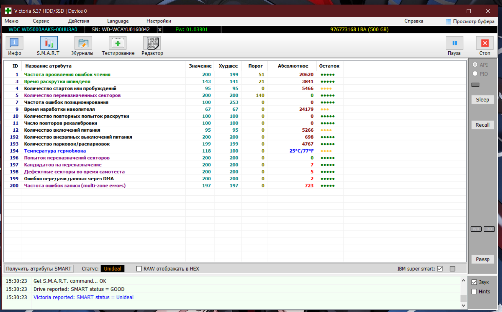Open the Инфо drive information panel
This screenshot has width=502, height=312.
point(14,46)
